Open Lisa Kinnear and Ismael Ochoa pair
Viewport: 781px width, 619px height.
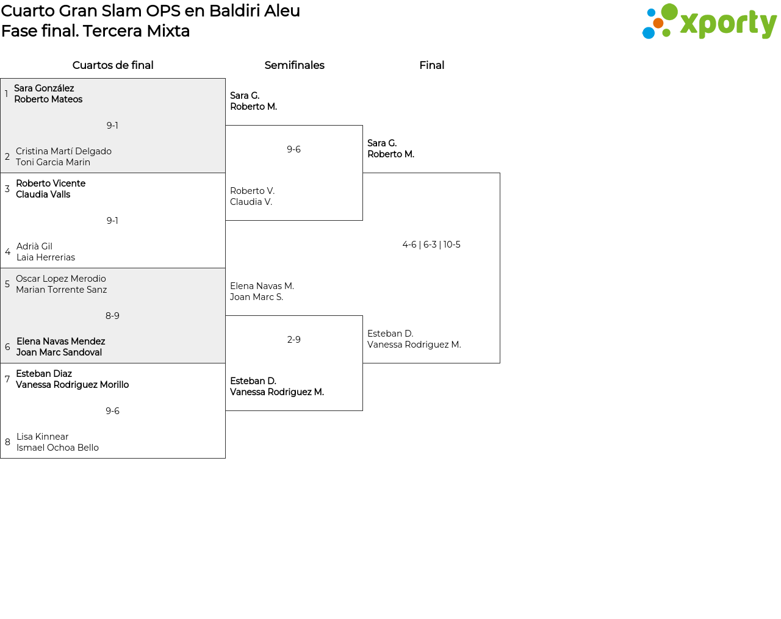[57, 442]
